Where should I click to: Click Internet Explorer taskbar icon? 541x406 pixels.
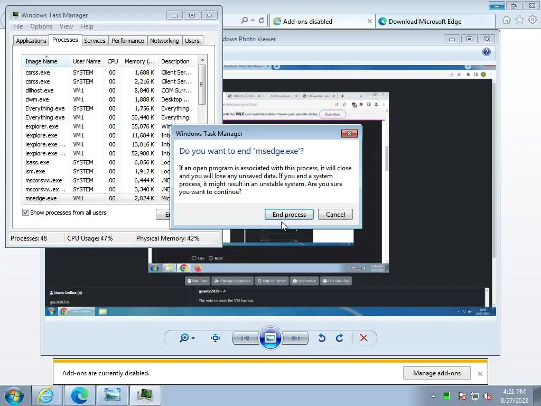coord(46,395)
